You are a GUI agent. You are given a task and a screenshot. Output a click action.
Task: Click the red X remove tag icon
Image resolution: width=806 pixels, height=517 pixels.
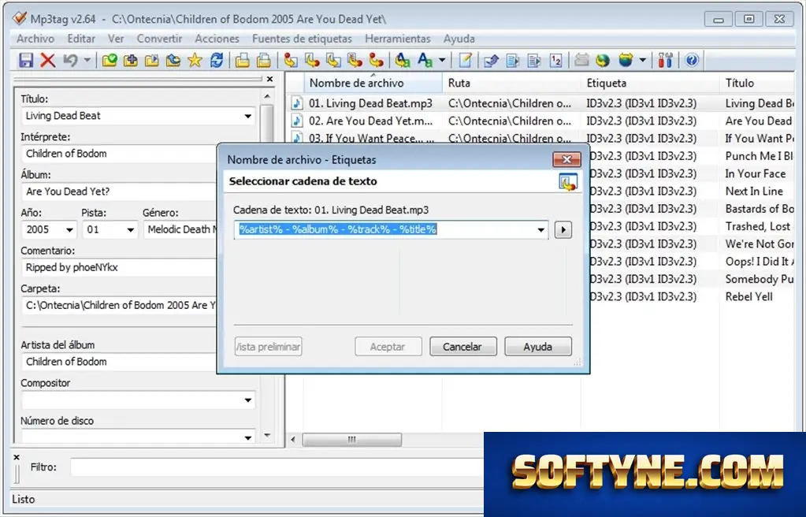(x=48, y=60)
